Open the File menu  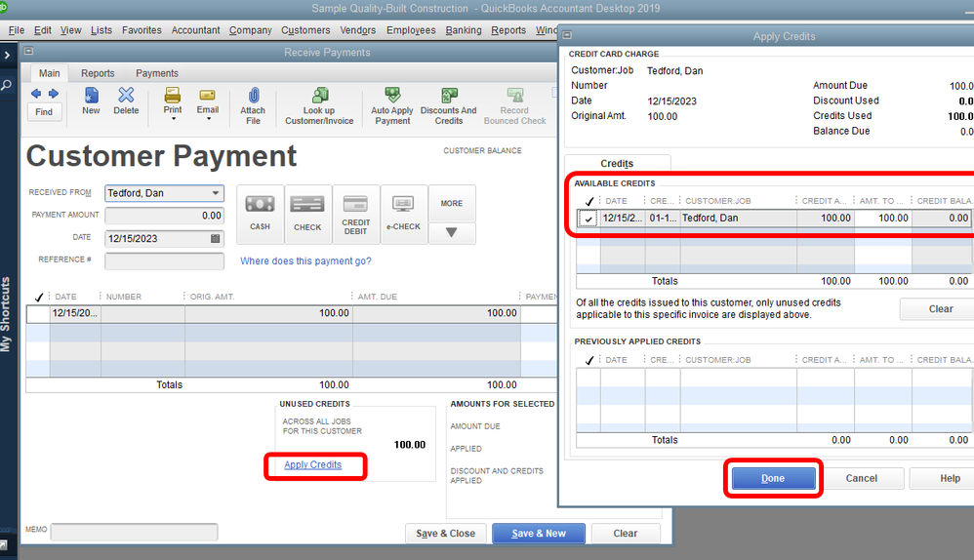pos(17,30)
